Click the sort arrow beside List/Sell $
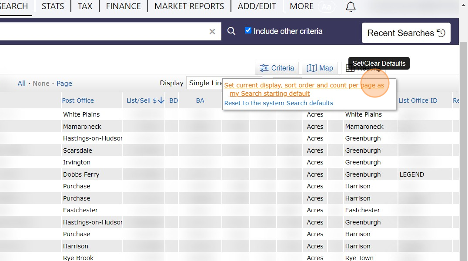This screenshot has width=468, height=261. click(x=161, y=100)
